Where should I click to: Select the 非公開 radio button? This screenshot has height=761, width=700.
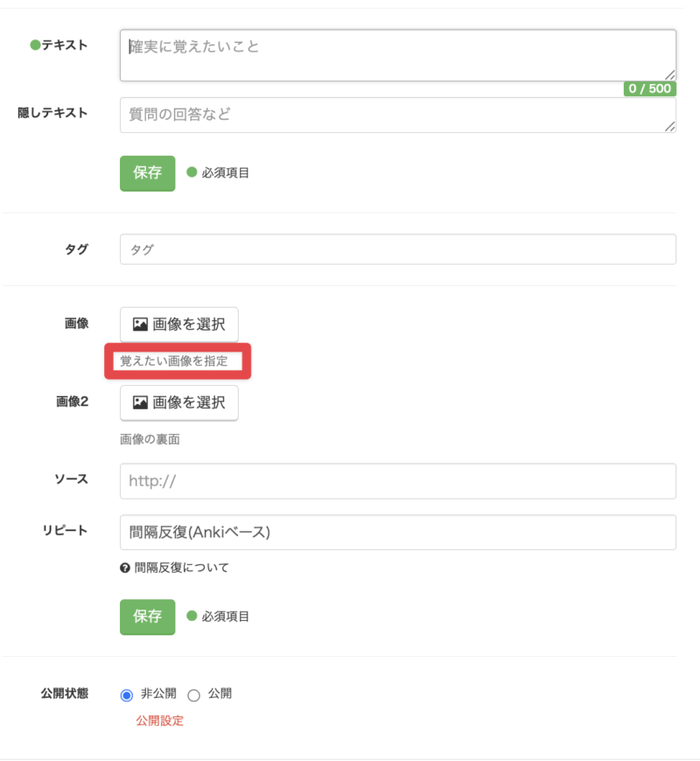click(x=126, y=695)
